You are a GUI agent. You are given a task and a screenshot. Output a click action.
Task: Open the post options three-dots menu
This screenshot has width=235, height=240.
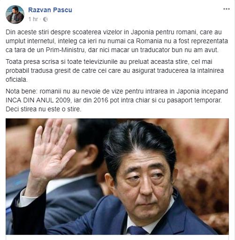(226, 9)
